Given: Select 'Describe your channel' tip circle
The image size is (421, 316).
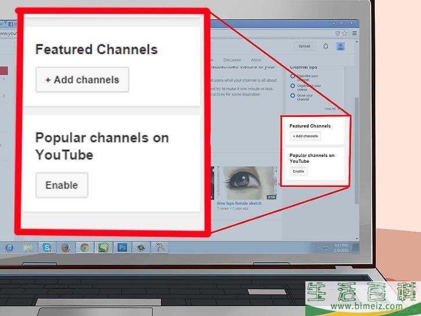Looking at the screenshot, I should [293, 76].
